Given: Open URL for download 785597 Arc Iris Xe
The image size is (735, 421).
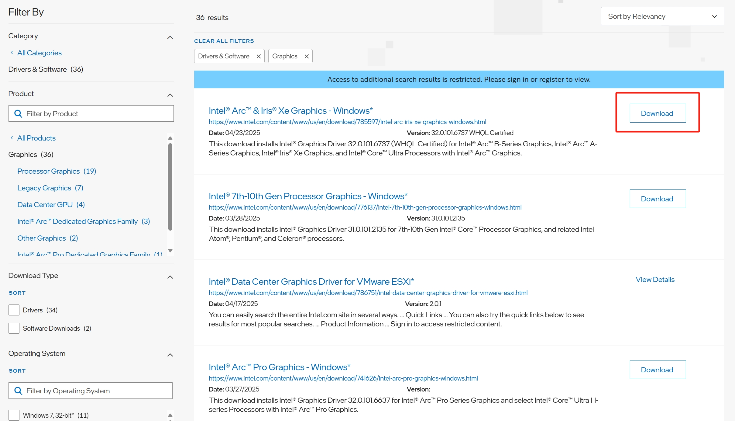Looking at the screenshot, I should (347, 122).
